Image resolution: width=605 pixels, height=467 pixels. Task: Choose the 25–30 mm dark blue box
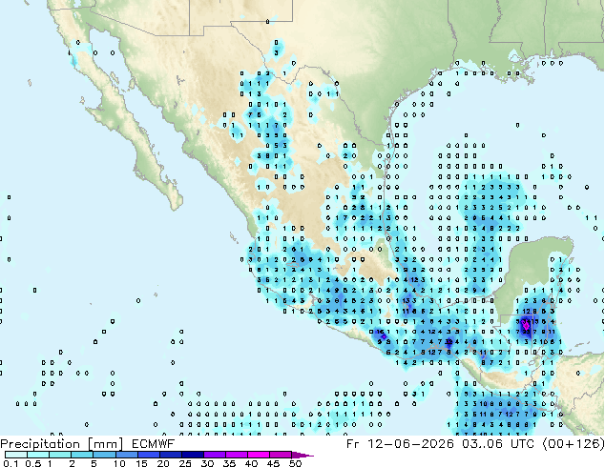[193, 455]
